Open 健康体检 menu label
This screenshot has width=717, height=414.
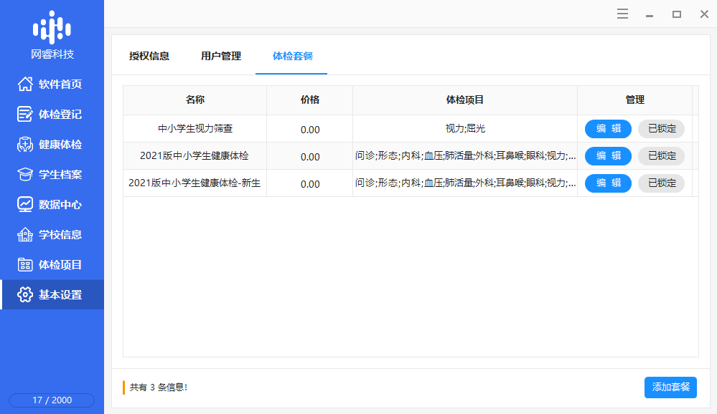pos(60,144)
